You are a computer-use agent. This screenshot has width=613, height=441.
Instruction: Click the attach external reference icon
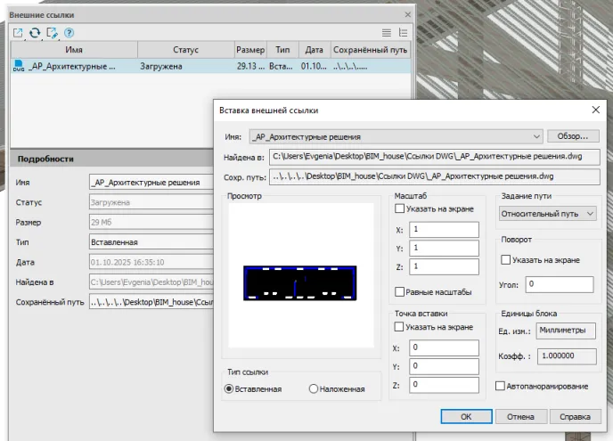(x=18, y=33)
